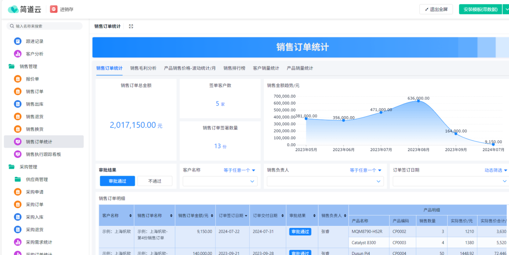Select the 审批通过 filter option
This screenshot has width=509, height=255.
pos(117,181)
